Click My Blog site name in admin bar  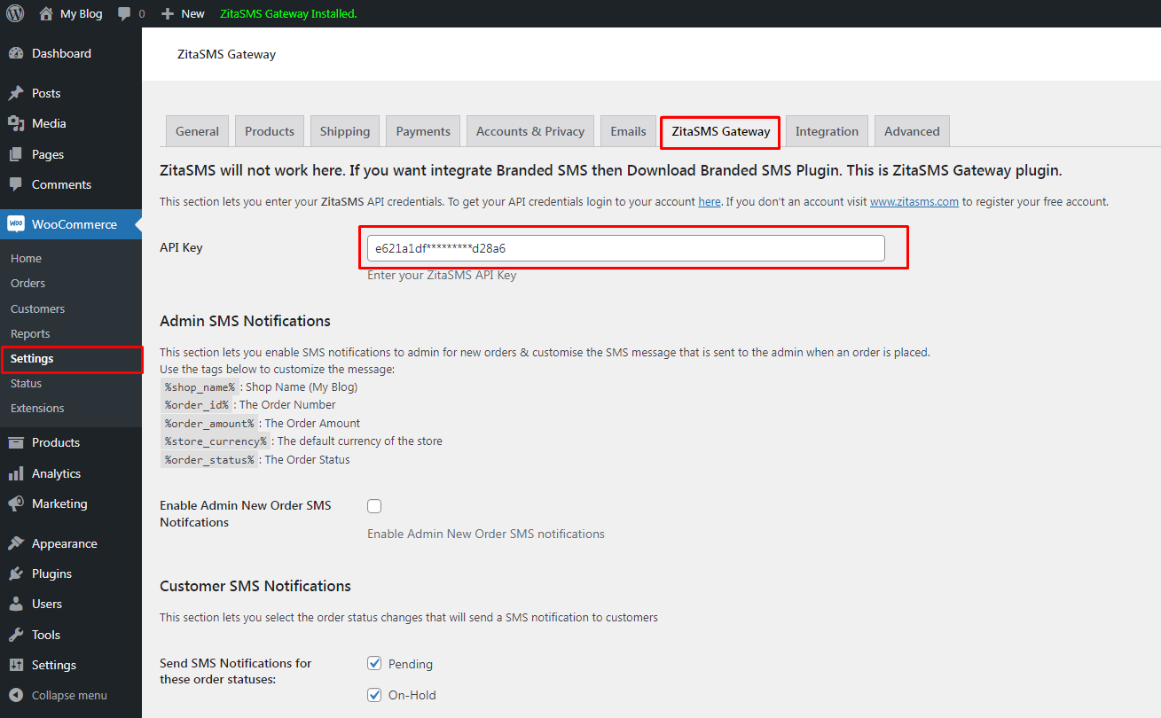82,14
